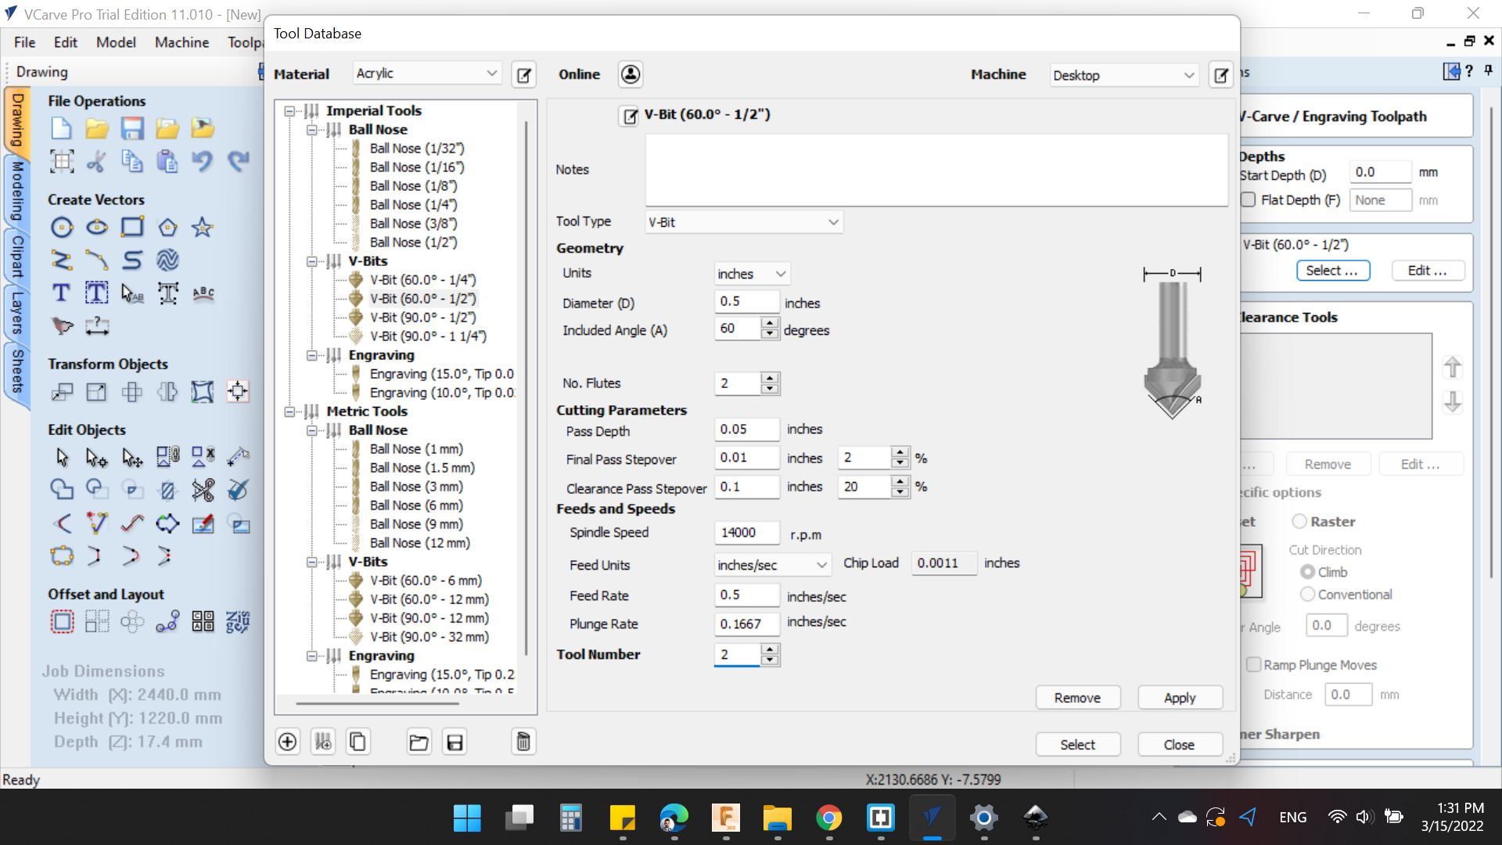This screenshot has height=845, width=1502.
Task: Click the Copy tool icon in Tool Database
Action: [x=358, y=742]
